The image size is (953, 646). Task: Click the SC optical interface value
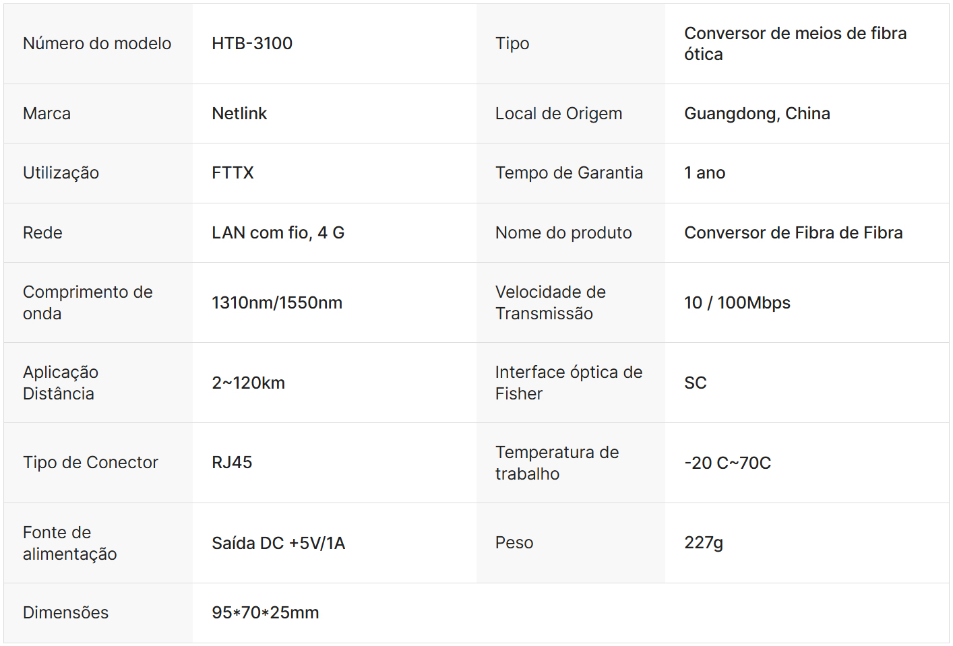[x=696, y=383]
